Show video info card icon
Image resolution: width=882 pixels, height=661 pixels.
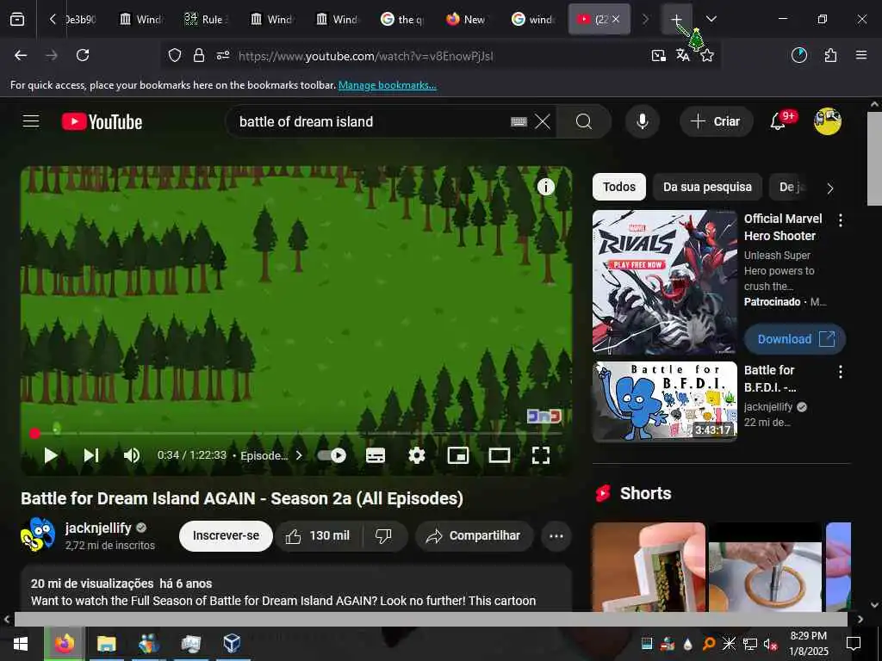tap(545, 187)
